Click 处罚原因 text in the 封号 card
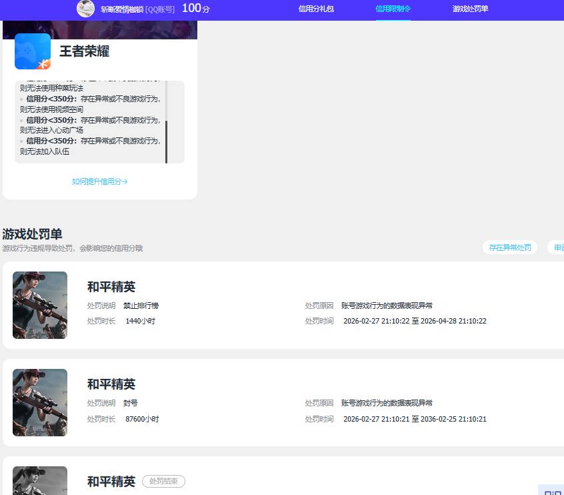This screenshot has width=564, height=495. [387, 403]
